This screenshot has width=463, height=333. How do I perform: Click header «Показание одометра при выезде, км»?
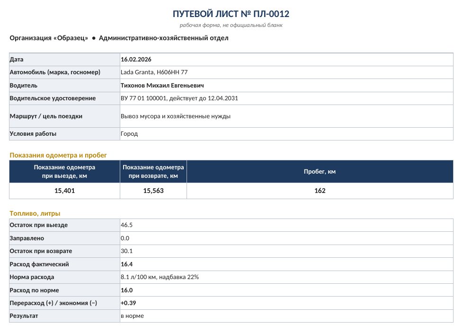point(65,171)
